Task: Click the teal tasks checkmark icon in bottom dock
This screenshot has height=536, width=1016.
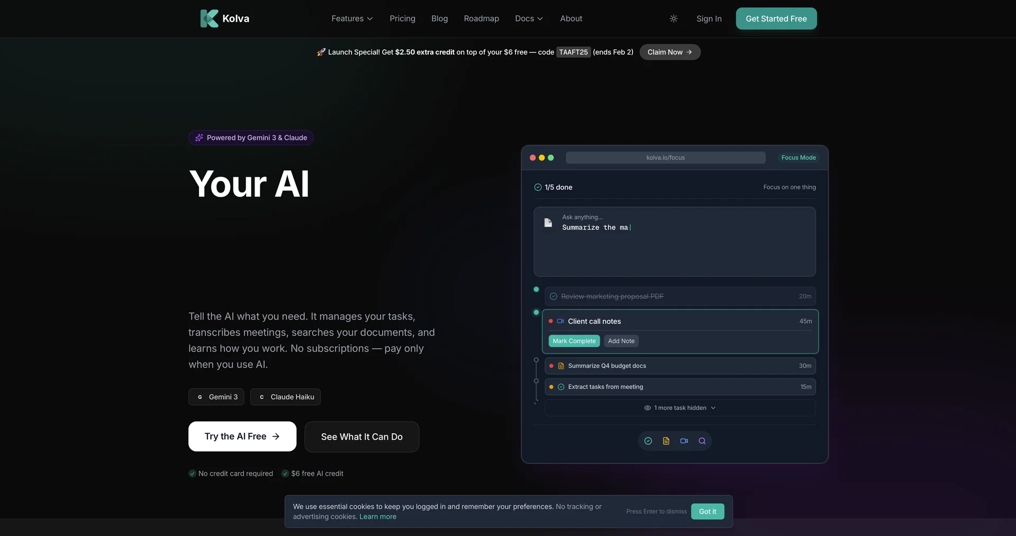Action: click(x=648, y=441)
